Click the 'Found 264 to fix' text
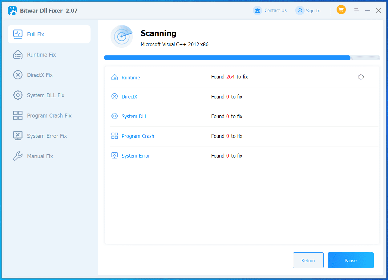The width and height of the screenshot is (388, 280). pyautogui.click(x=229, y=77)
